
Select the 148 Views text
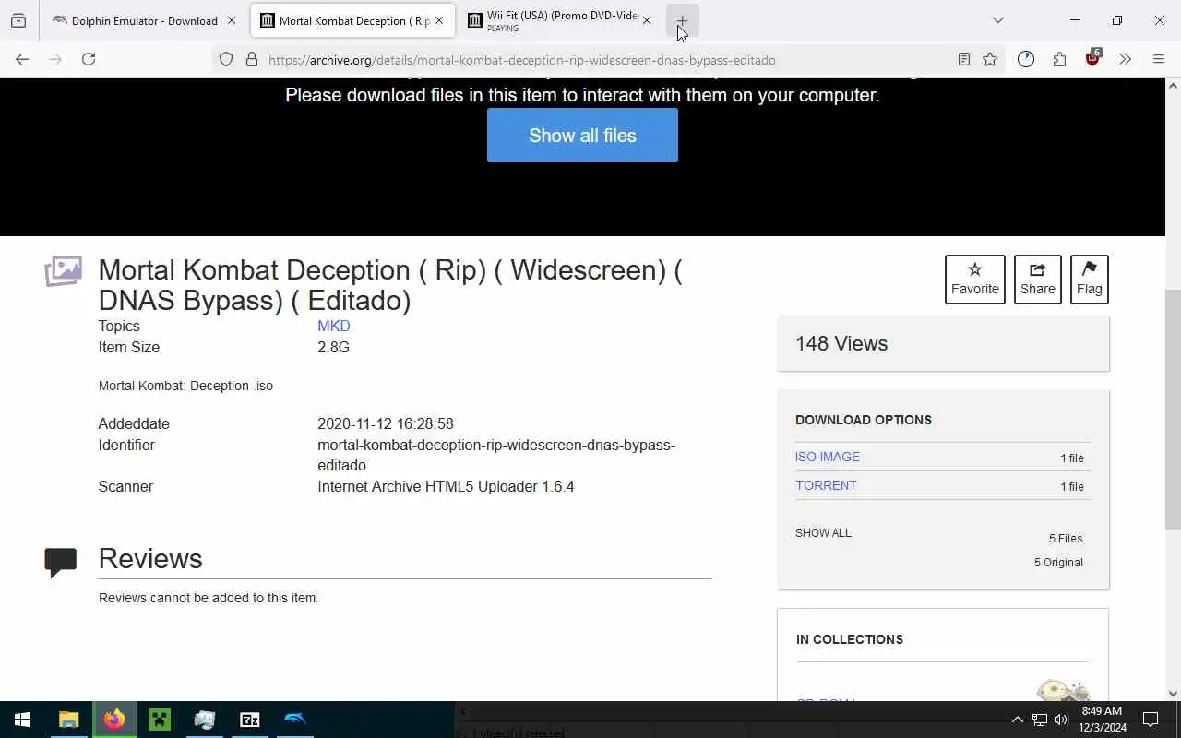point(841,343)
